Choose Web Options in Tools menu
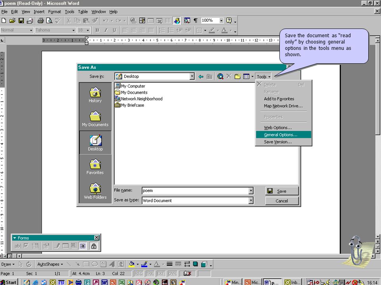Screen dimensions: 381x285 tap(283, 128)
